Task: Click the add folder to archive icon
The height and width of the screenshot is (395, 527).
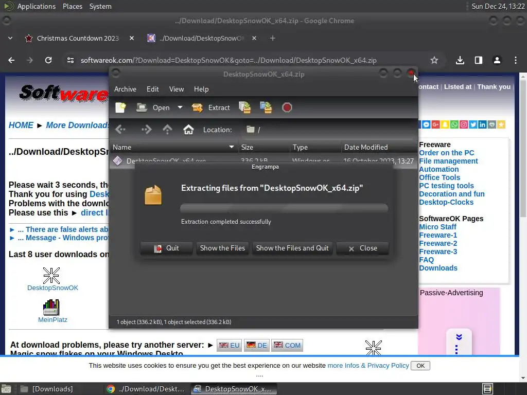Action: [x=266, y=107]
